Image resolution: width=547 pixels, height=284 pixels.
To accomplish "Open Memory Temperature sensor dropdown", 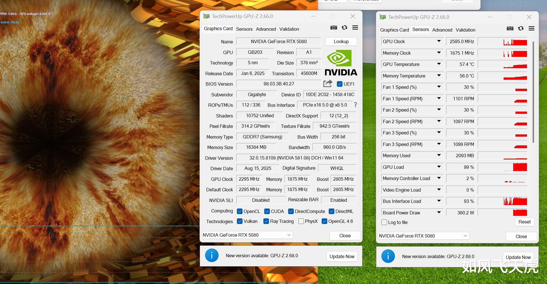I will tap(439, 76).
